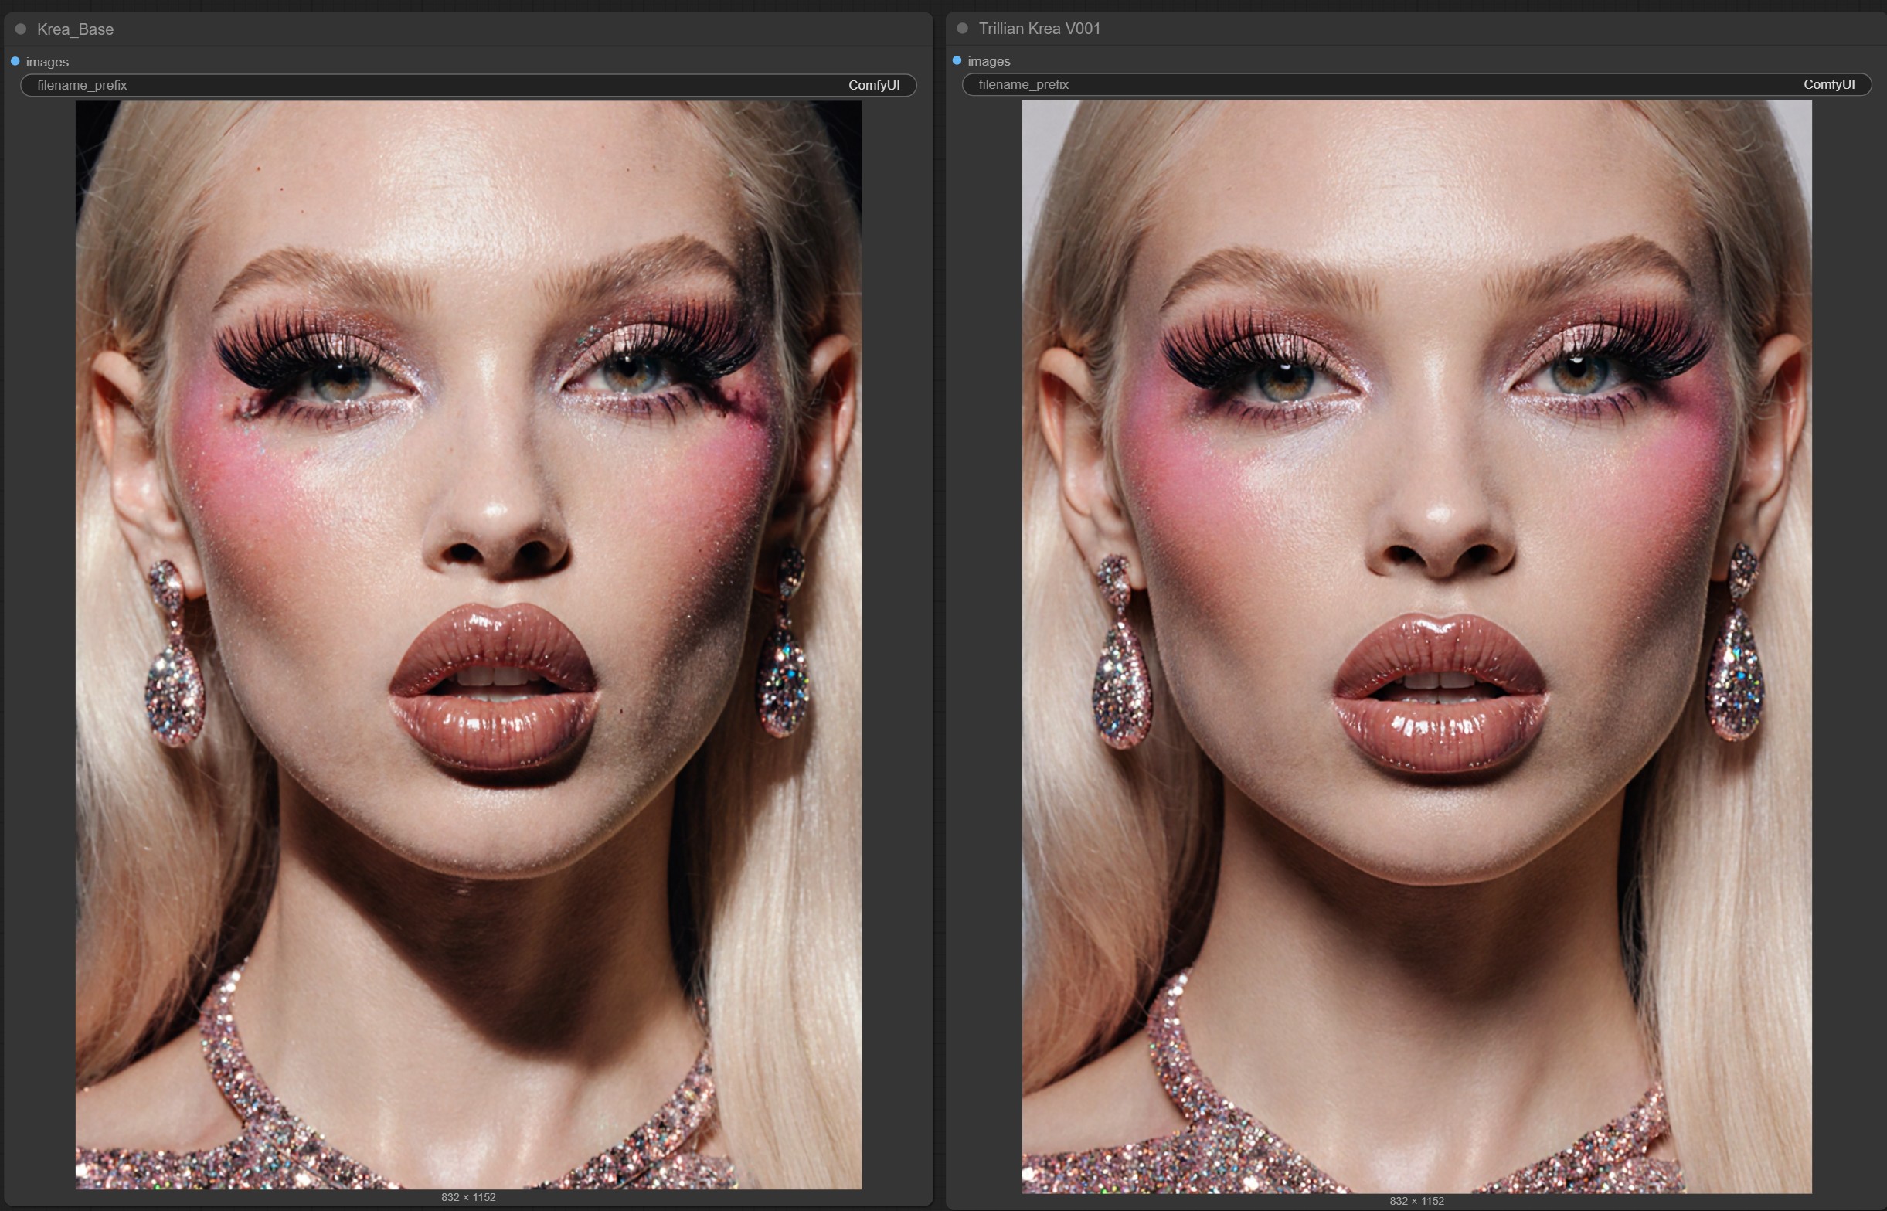Edit filename_prefix field in Krea_Base node
Screen dimensions: 1887x1211
point(468,85)
